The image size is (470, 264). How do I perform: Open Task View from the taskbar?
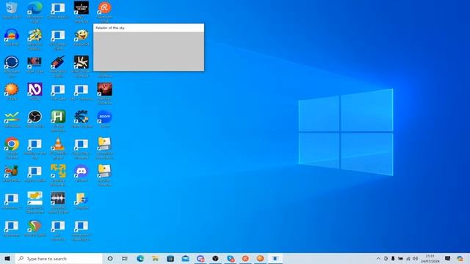coord(125,259)
